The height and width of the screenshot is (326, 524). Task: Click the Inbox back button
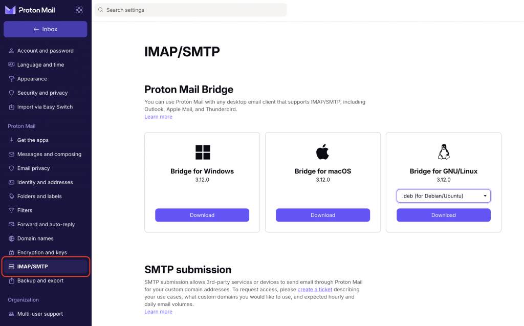(45, 29)
